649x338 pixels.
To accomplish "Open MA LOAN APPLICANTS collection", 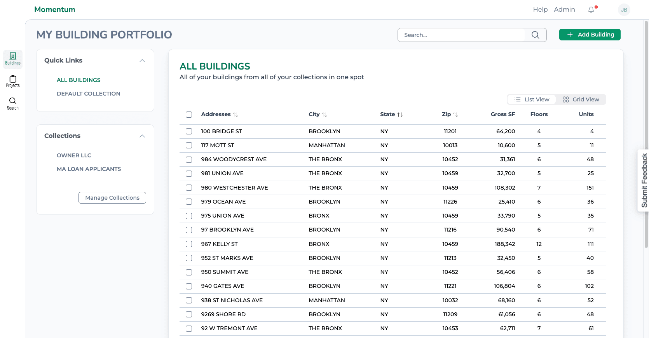I will point(89,169).
